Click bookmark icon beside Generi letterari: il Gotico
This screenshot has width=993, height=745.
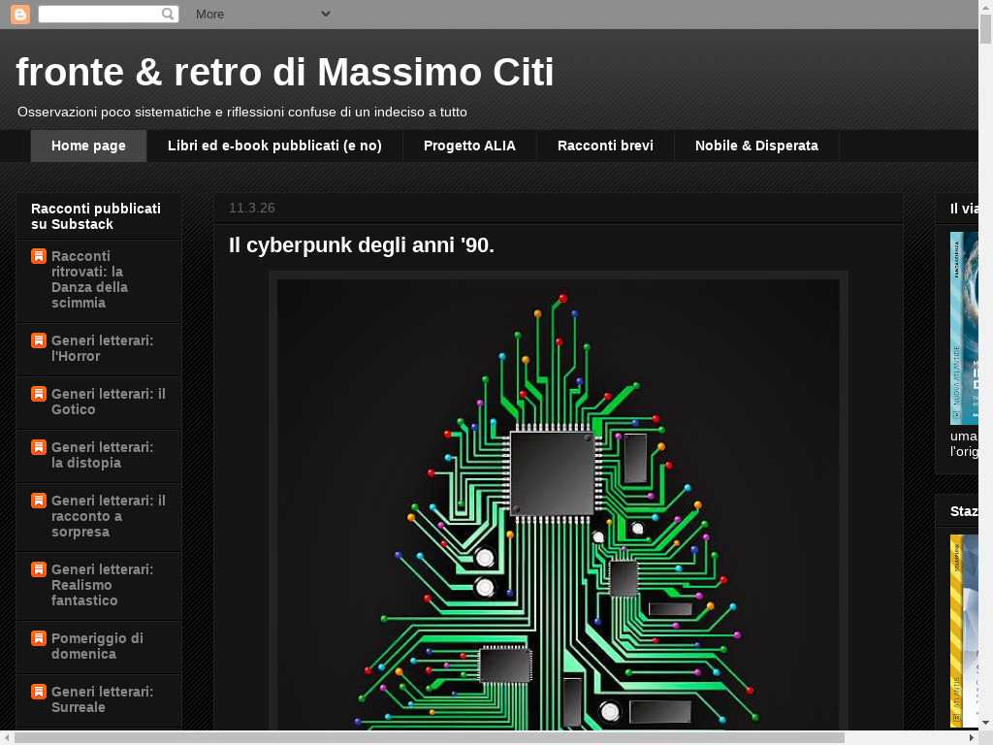39,394
